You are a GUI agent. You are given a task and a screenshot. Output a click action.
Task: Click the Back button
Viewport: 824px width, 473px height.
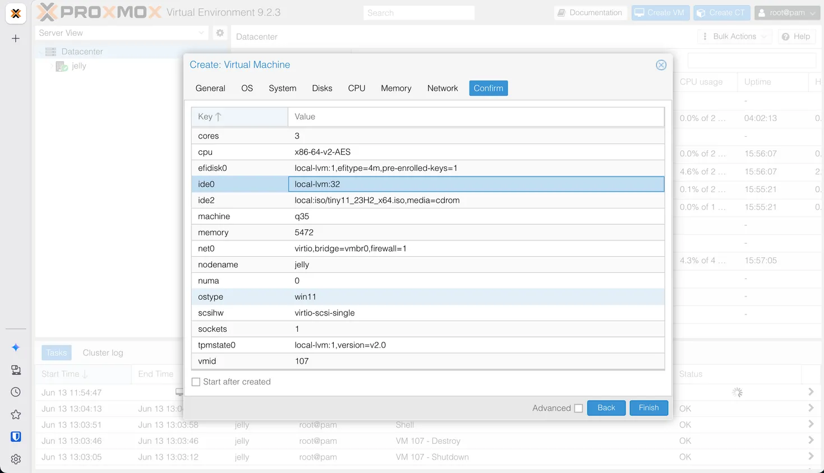click(606, 407)
